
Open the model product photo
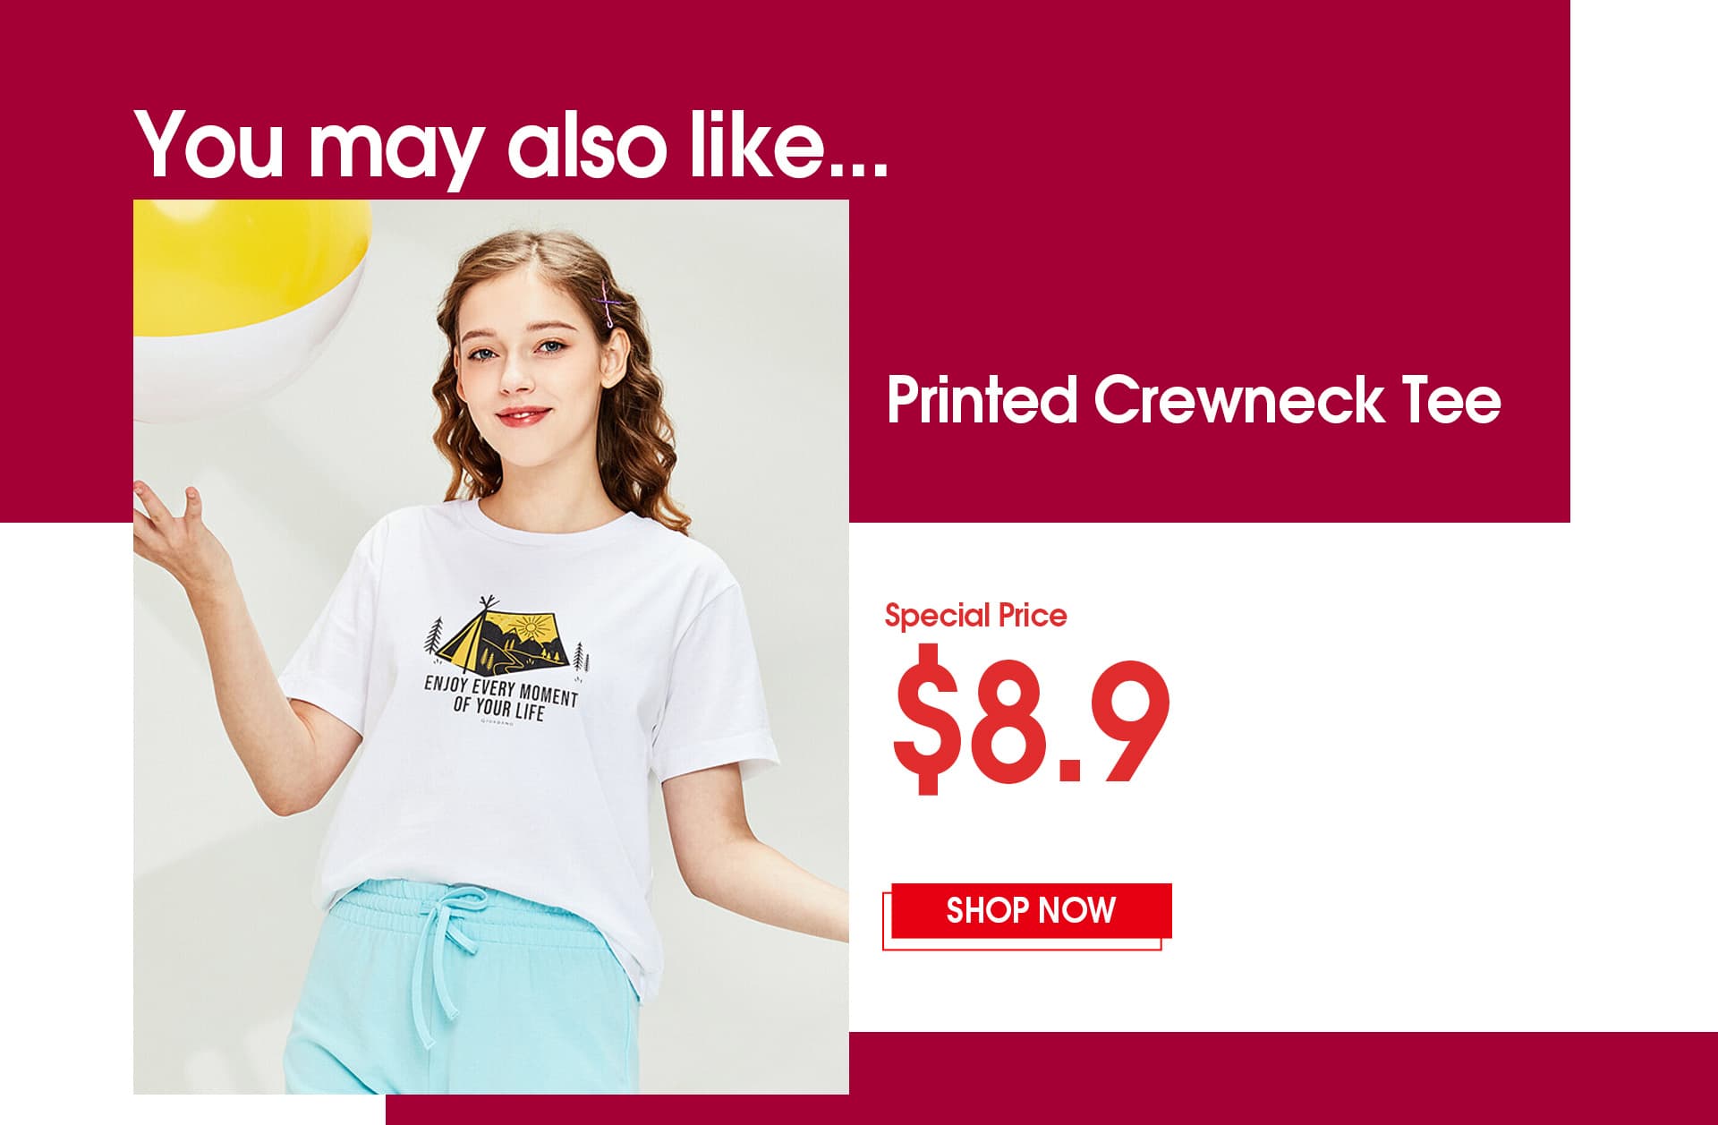[x=491, y=646]
